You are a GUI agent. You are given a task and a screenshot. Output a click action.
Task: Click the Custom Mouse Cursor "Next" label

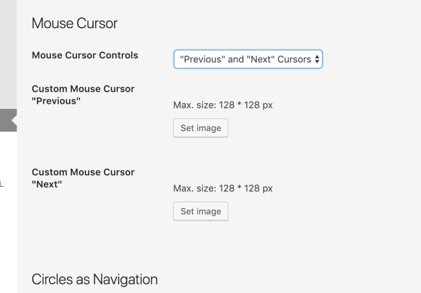pyautogui.click(x=83, y=178)
